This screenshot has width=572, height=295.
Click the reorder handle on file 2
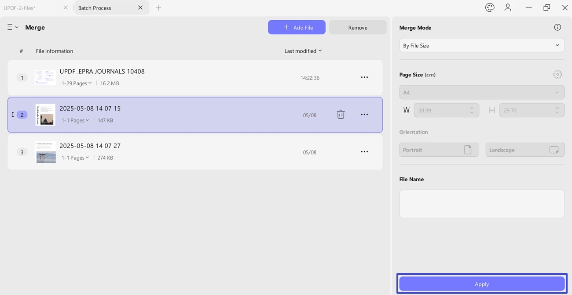pyautogui.click(x=13, y=115)
